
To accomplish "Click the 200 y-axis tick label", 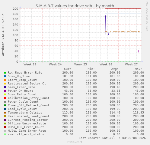I will 15,8.
